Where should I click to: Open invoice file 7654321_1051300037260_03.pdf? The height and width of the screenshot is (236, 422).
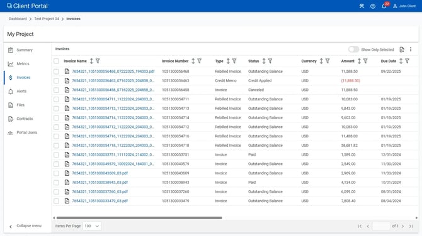click(100, 192)
